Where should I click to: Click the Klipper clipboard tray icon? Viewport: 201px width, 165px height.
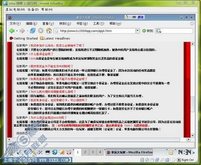click(x=171, y=152)
